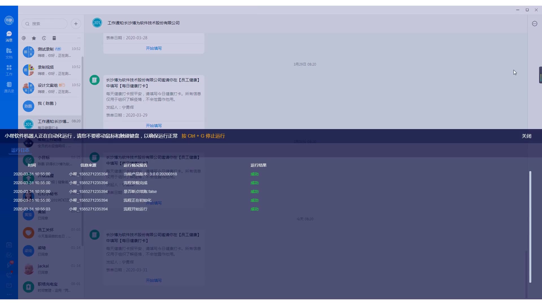Viewport: 542px width, 305px height.
Task: Click the plus button beside search box
Action: coord(76,24)
